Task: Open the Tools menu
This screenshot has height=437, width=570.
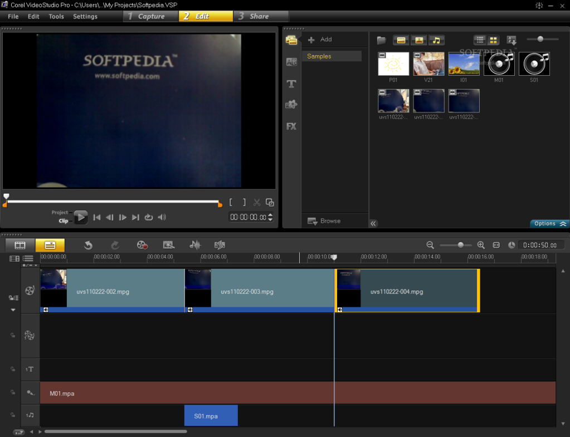Action: (x=56, y=17)
